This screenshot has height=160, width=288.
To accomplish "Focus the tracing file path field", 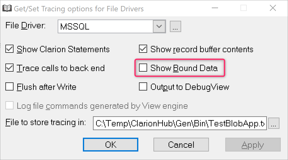I will 180,123.
